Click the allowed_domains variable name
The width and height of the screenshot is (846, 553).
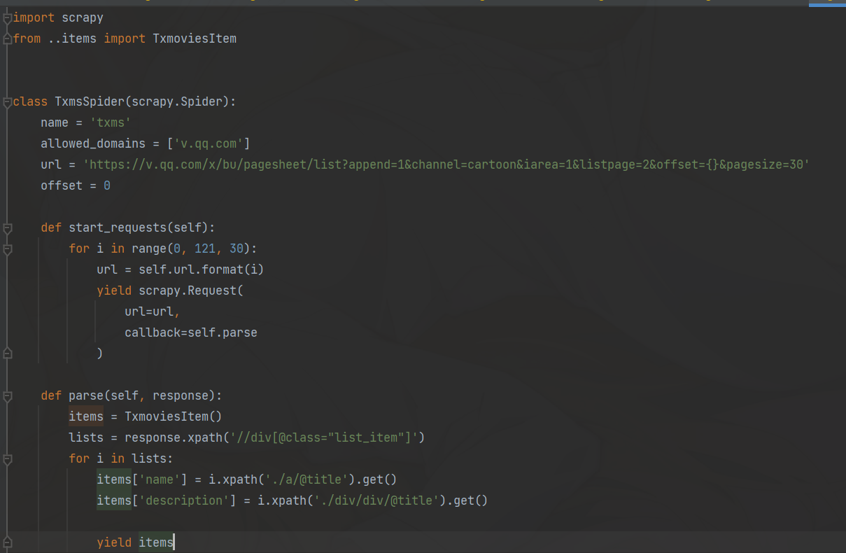click(x=93, y=143)
